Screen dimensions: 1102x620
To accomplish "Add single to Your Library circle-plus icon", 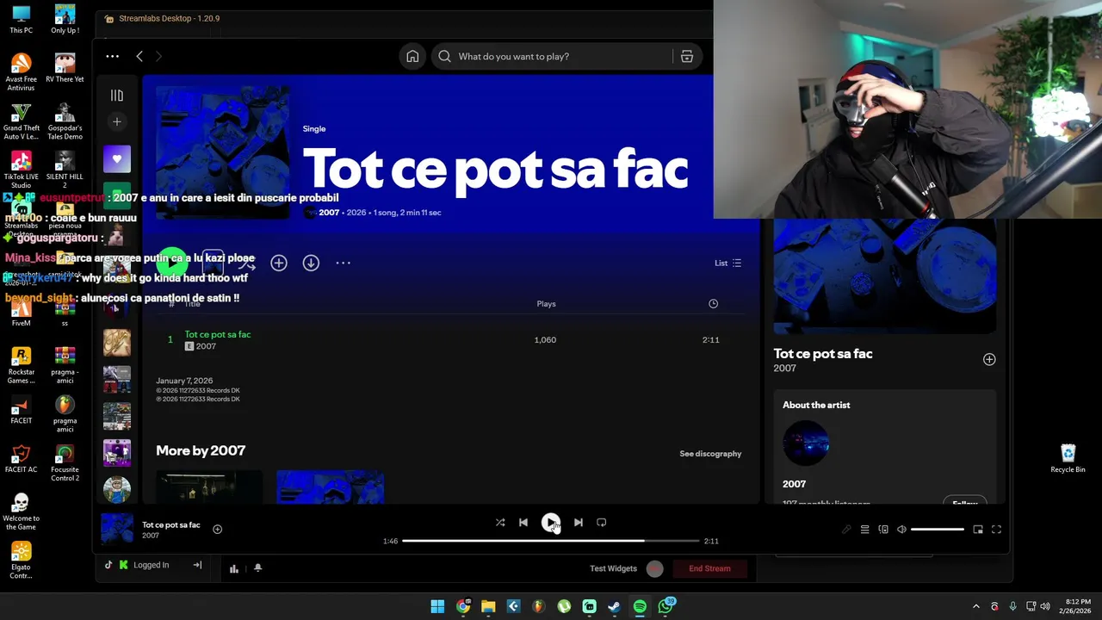I will (x=279, y=263).
